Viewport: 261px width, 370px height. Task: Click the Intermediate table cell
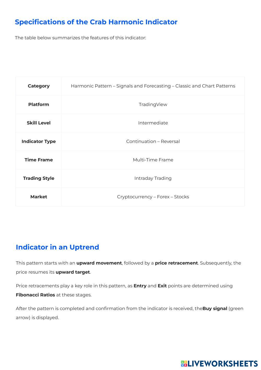[153, 123]
